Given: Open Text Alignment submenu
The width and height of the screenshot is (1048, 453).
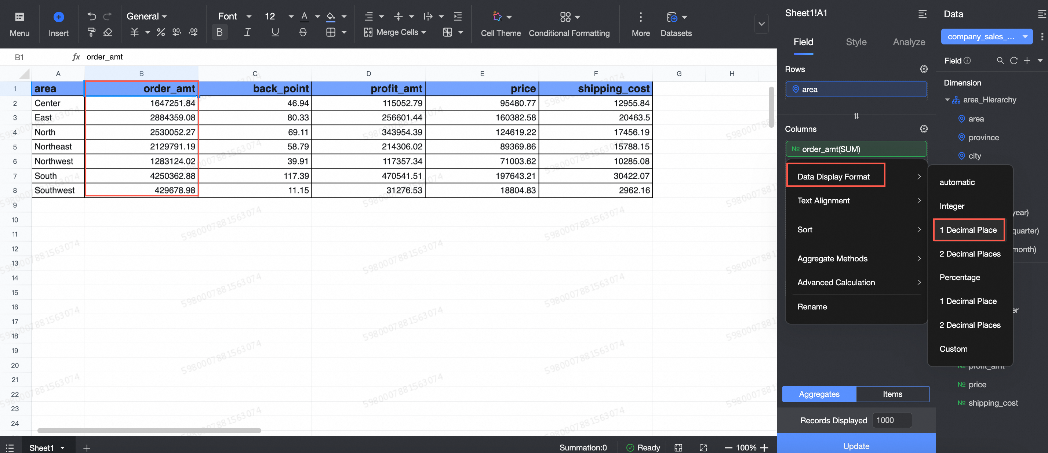Looking at the screenshot, I should coord(856,201).
